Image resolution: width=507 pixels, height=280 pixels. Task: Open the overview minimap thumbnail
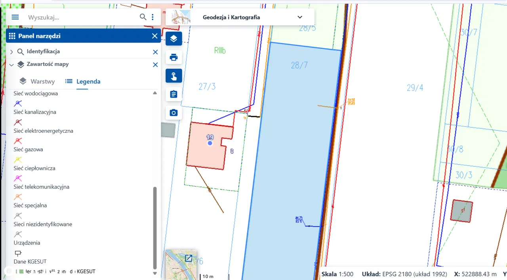(181, 264)
